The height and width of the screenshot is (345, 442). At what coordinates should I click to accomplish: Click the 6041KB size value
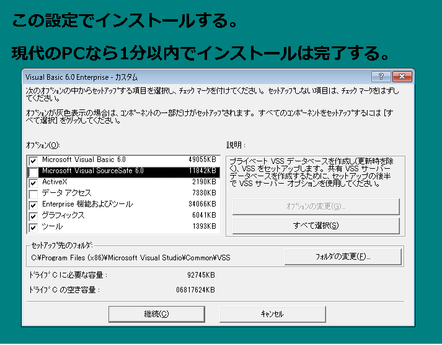204,215
